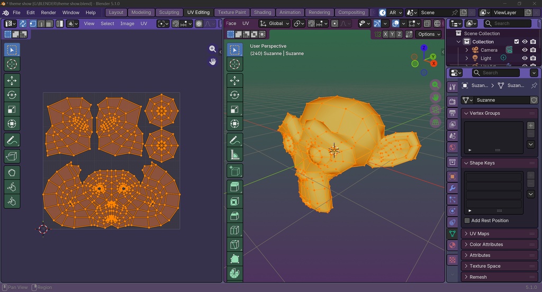Switch perspective/orthographic grid gizmo in viewport
Viewport: 542px width, 292px height.
click(436, 122)
